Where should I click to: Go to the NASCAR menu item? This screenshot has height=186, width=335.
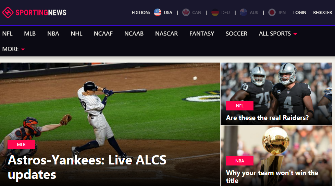point(166,34)
